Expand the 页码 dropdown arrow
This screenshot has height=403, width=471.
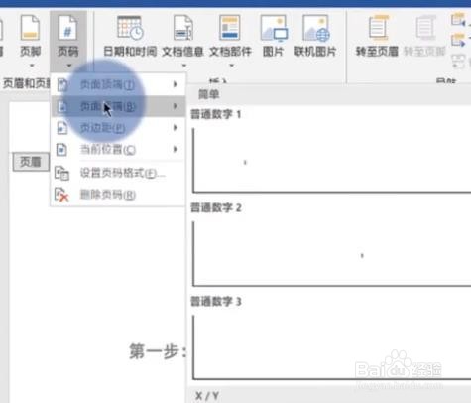pos(69,66)
